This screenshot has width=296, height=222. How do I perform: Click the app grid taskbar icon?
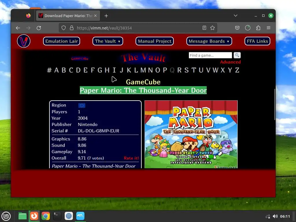[69, 216]
